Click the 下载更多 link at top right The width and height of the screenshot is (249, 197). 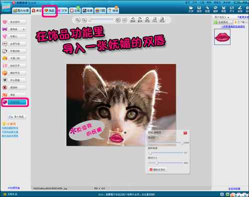tap(243, 17)
